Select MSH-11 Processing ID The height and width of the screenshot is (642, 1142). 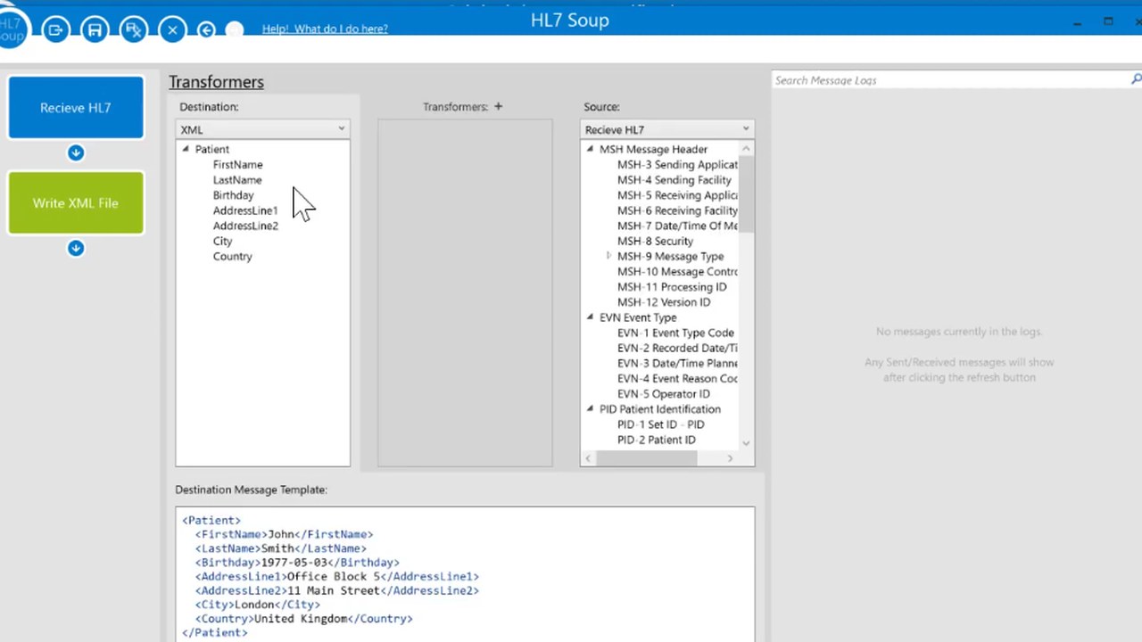(x=672, y=287)
